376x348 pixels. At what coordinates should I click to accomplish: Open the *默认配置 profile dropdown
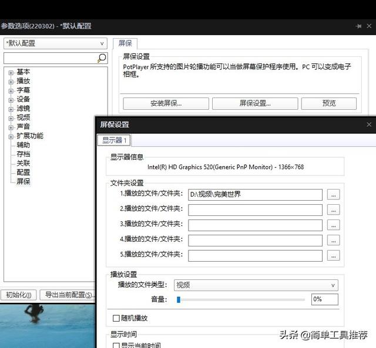55,43
